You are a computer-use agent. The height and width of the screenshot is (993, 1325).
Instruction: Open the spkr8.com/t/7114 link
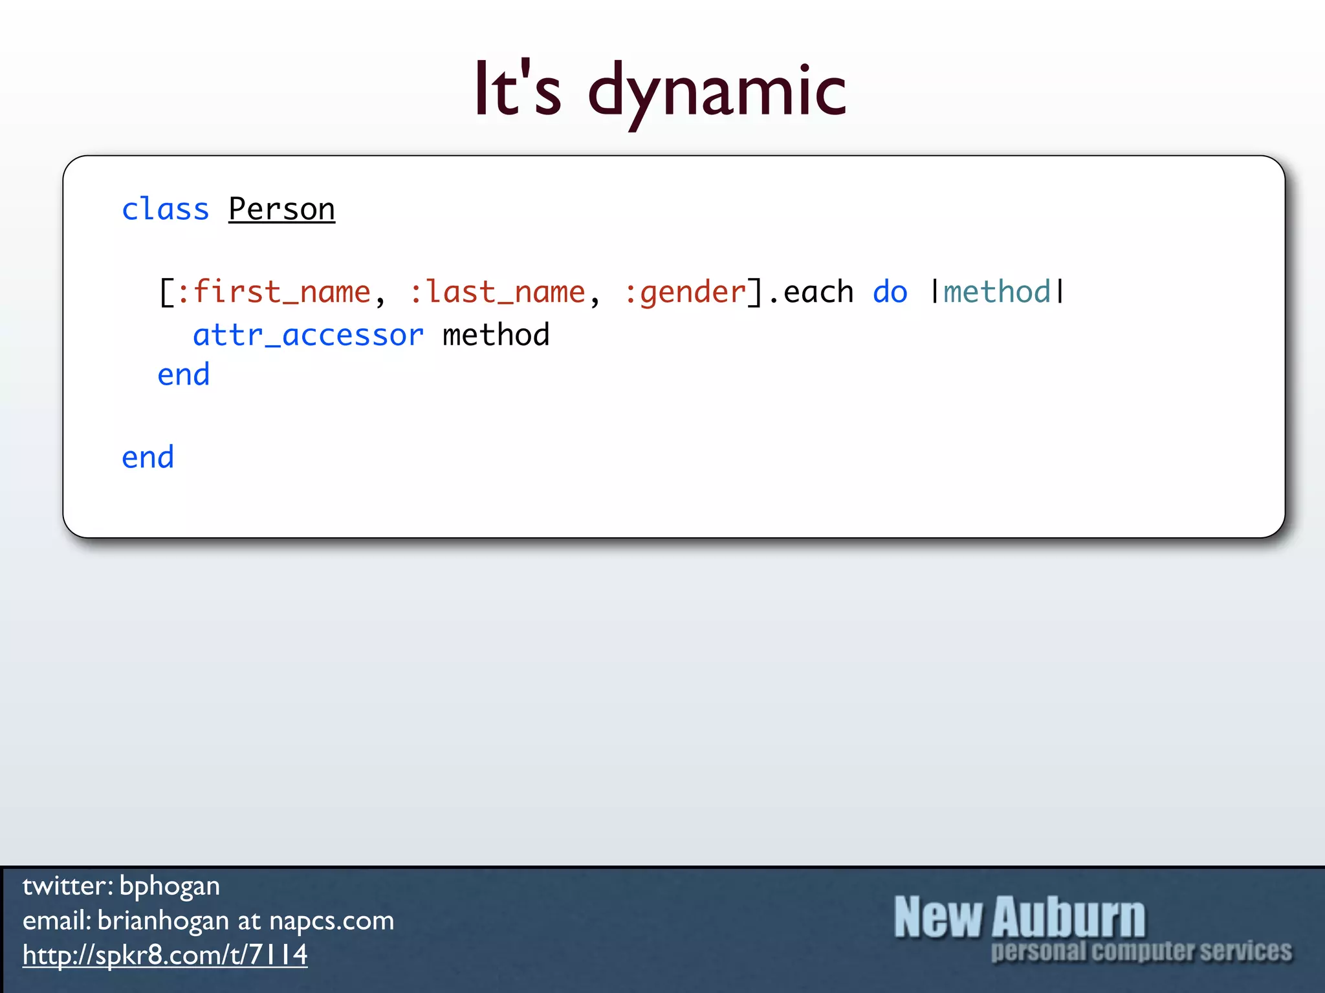[165, 955]
